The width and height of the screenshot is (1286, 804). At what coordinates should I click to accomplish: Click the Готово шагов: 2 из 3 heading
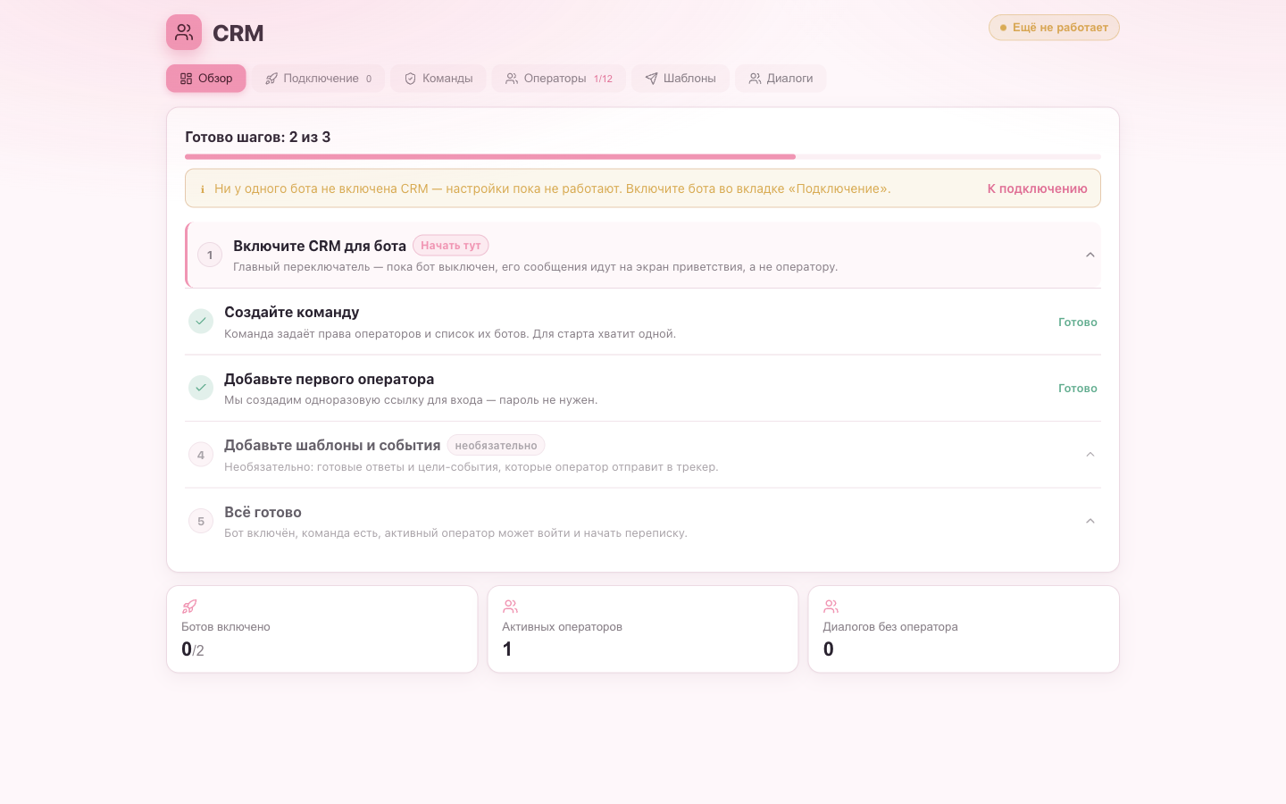258,138
